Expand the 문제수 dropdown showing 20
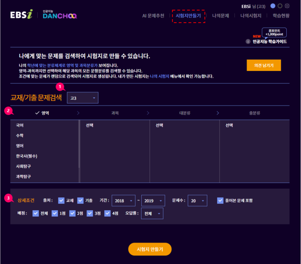 coord(197,200)
